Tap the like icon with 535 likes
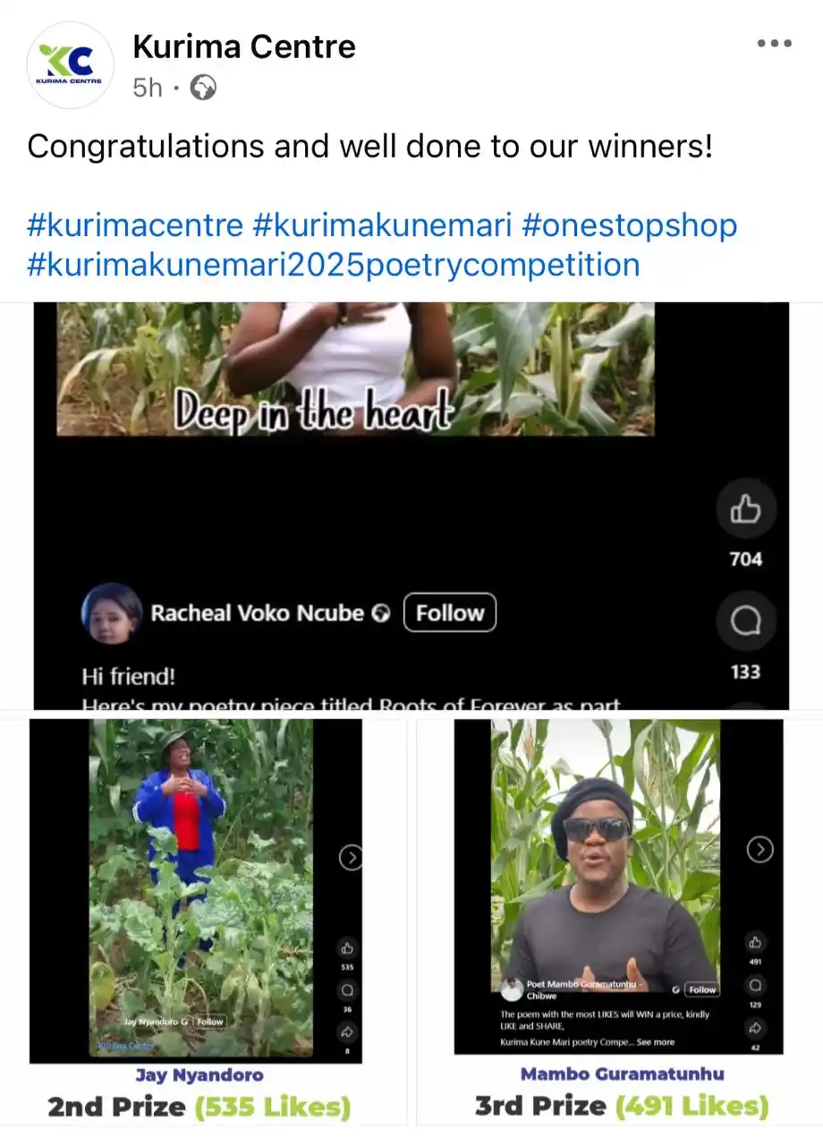This screenshot has width=823, height=1145. tap(347, 948)
